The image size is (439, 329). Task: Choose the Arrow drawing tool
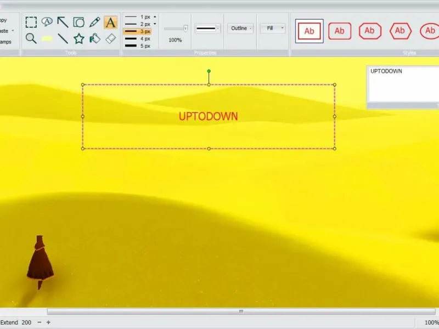tap(63, 22)
